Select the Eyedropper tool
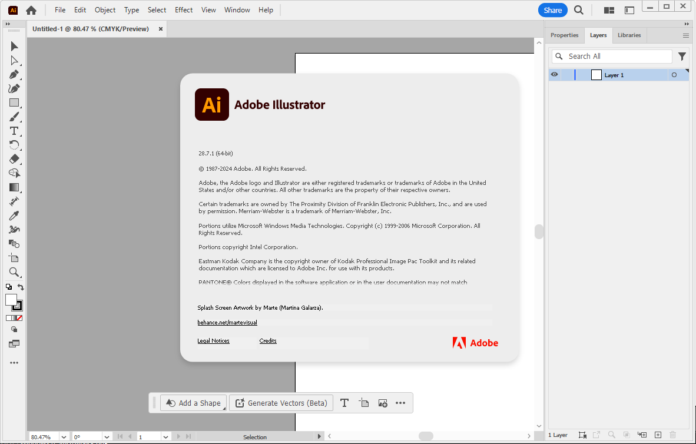Screen dimensions: 696x444 [14, 216]
